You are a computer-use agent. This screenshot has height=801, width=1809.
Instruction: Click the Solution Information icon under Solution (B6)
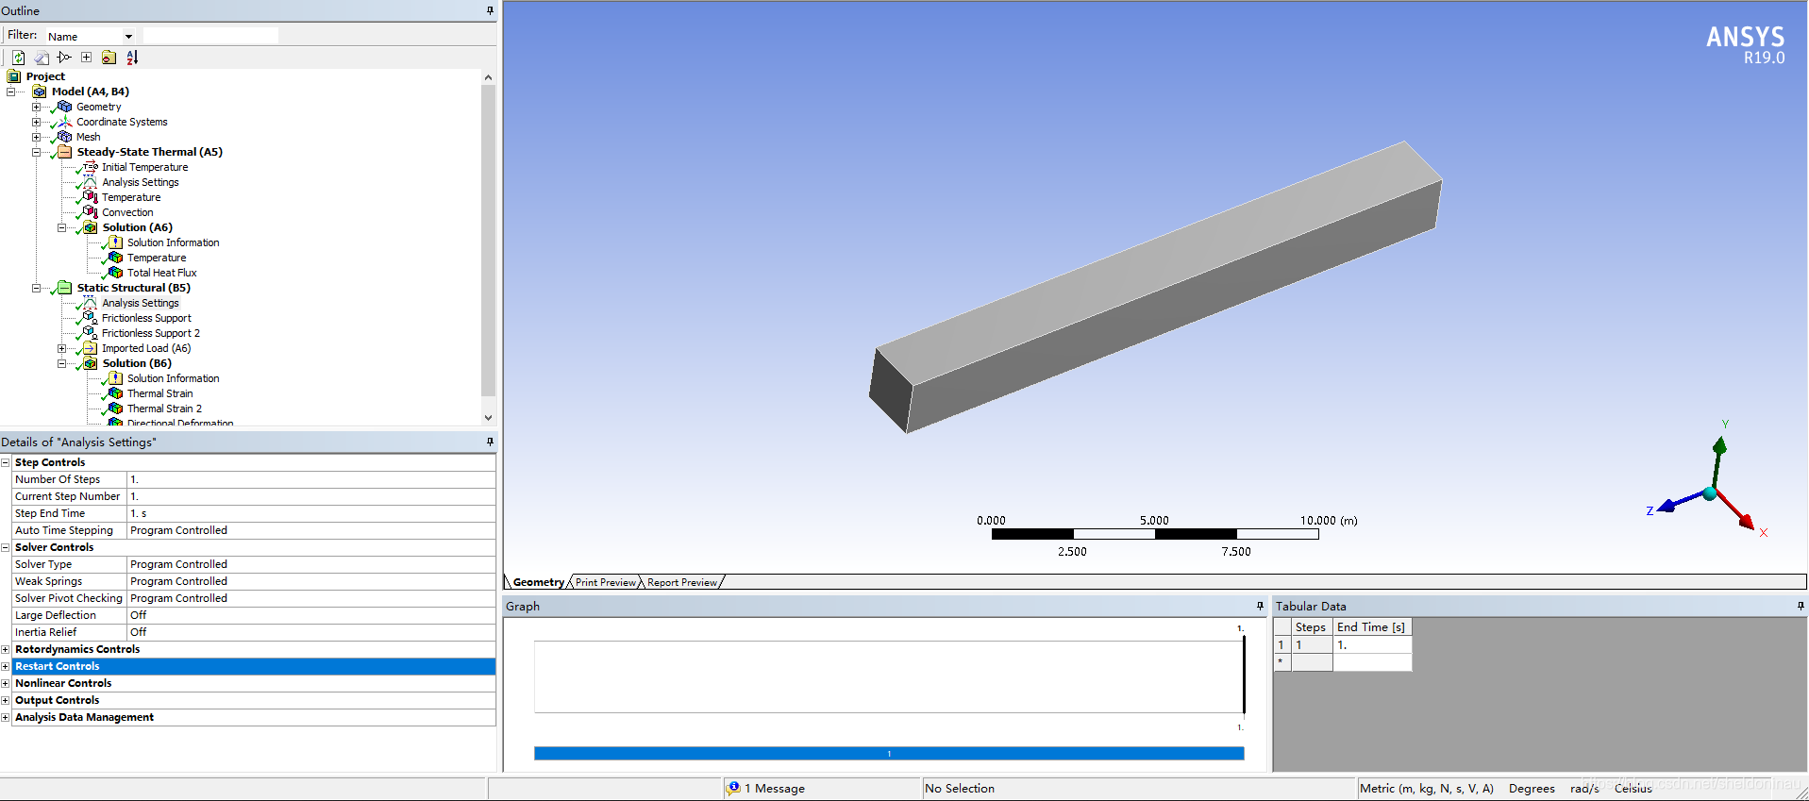[116, 378]
